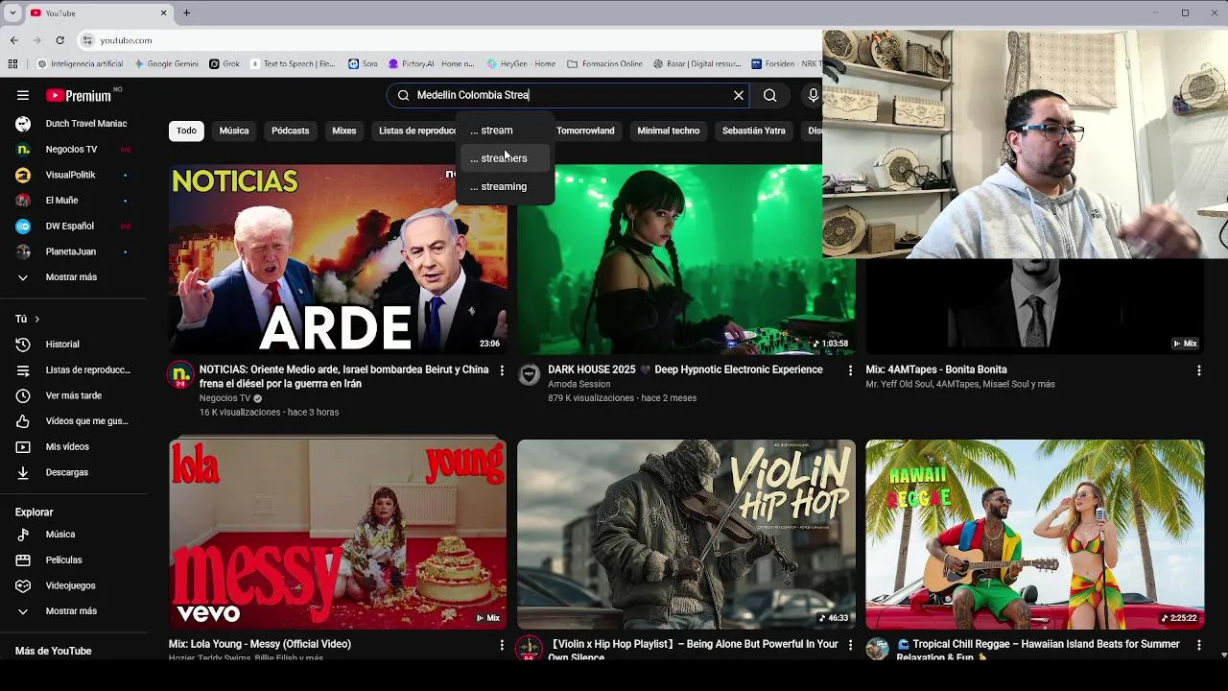Open Negocios TV in sidebar subscriptions
The width and height of the screenshot is (1228, 691).
73,150
